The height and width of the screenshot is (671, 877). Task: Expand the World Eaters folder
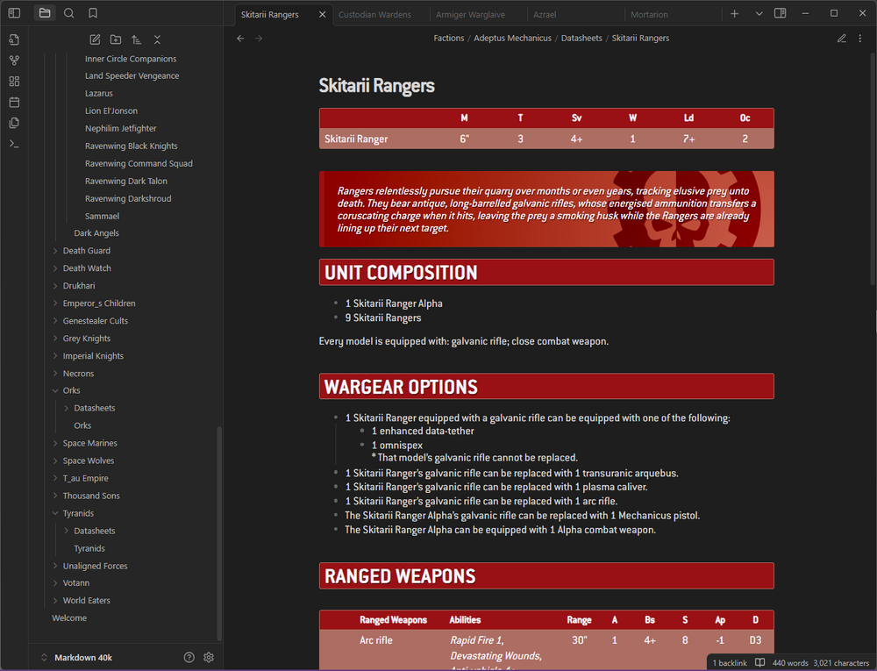tap(86, 601)
